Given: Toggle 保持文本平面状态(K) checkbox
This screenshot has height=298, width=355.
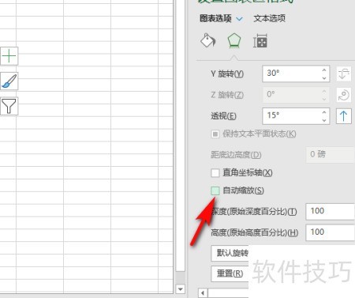Looking at the screenshot, I should point(215,134).
